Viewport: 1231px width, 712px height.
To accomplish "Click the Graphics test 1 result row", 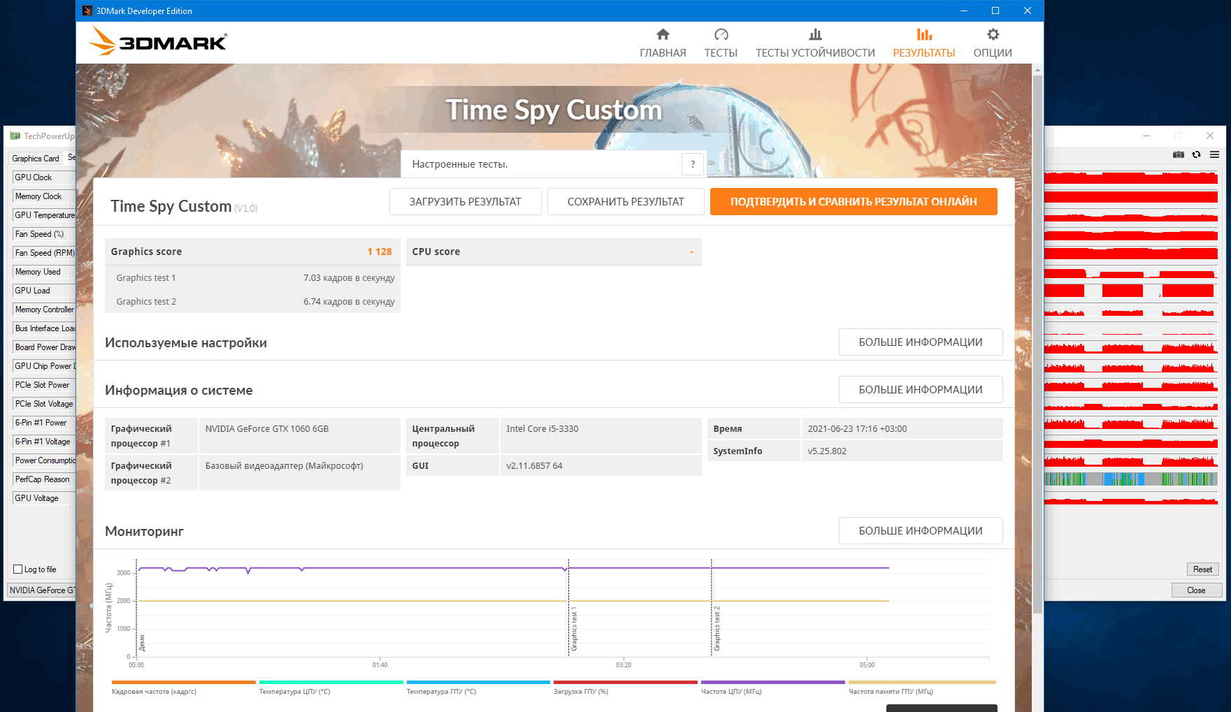I will click(x=252, y=277).
